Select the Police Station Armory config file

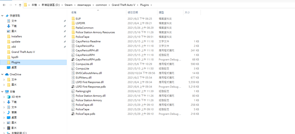click(88, 100)
